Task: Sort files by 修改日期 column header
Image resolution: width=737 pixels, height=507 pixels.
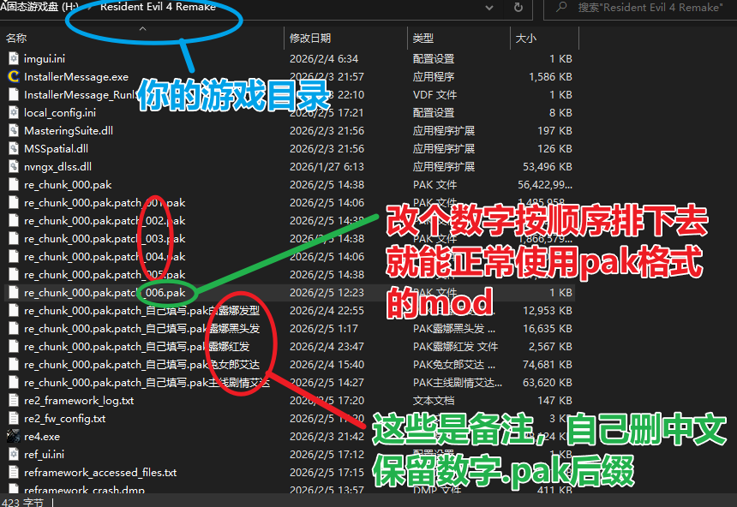Action: 310,39
